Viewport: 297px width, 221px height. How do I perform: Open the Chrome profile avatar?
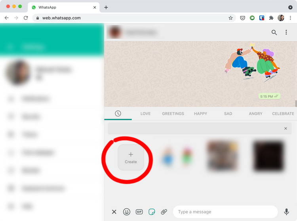281,18
